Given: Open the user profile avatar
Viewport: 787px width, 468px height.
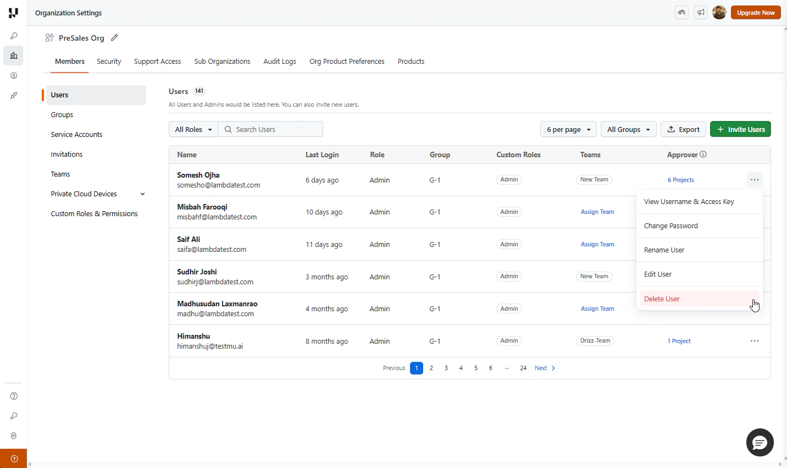Looking at the screenshot, I should (719, 13).
